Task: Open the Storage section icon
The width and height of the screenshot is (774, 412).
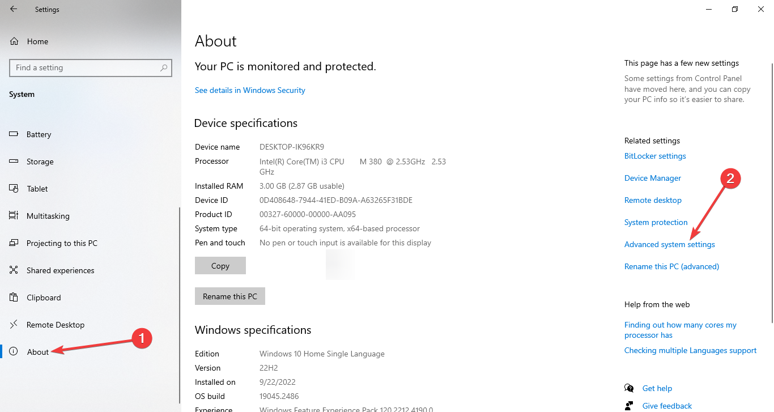Action: 14,161
